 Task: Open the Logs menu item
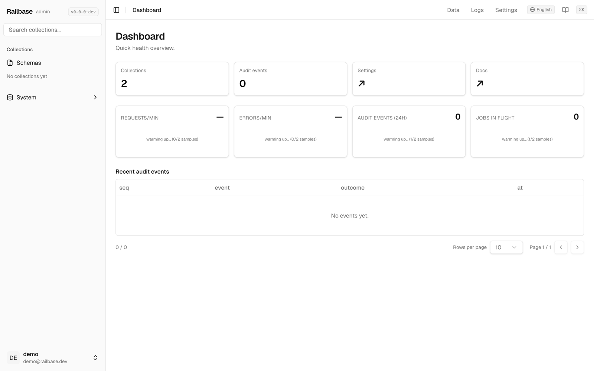click(477, 10)
